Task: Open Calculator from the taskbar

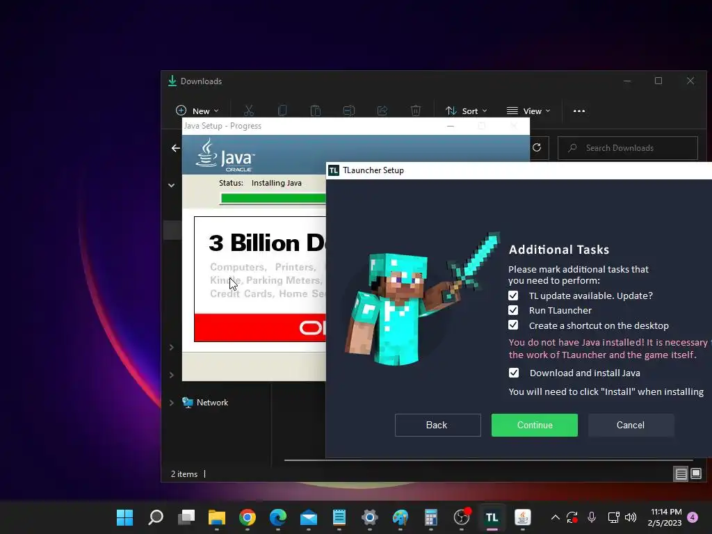Action: [x=431, y=517]
